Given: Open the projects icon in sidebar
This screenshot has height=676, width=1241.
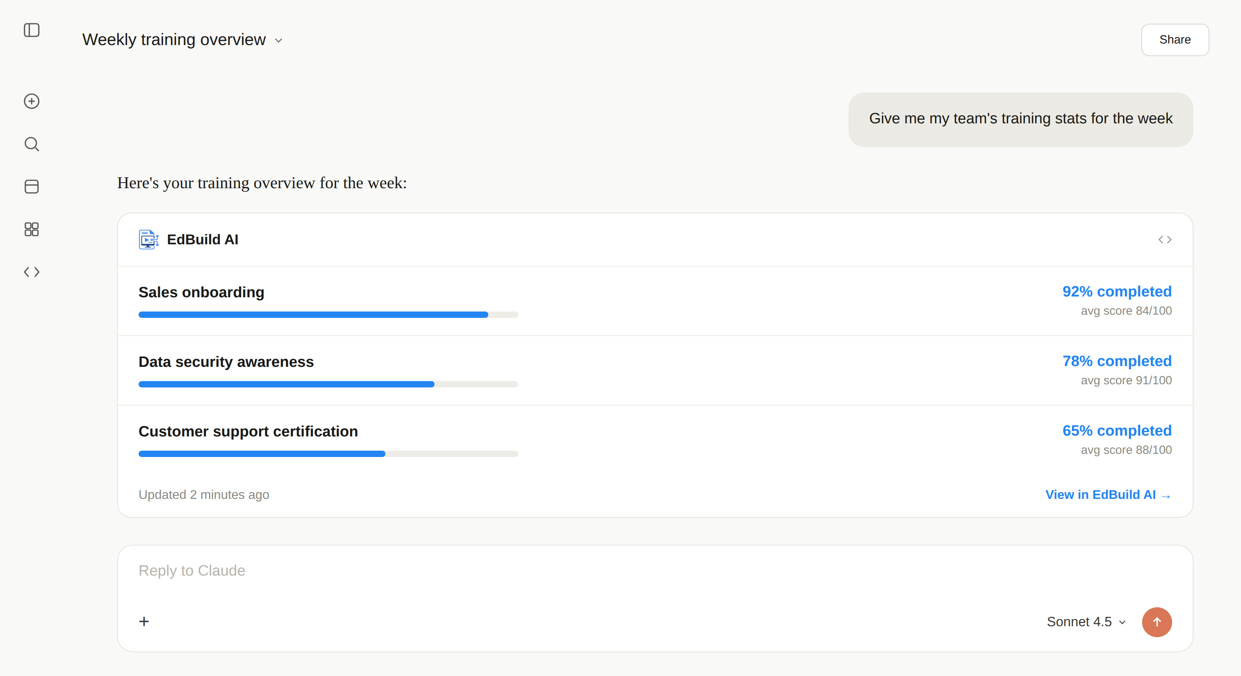Looking at the screenshot, I should (31, 187).
